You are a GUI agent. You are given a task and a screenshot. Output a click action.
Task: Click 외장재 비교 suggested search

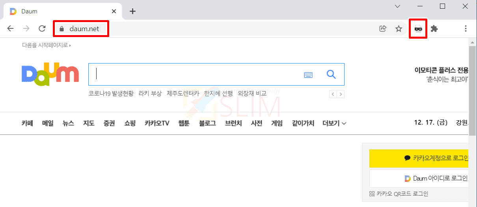(252, 93)
